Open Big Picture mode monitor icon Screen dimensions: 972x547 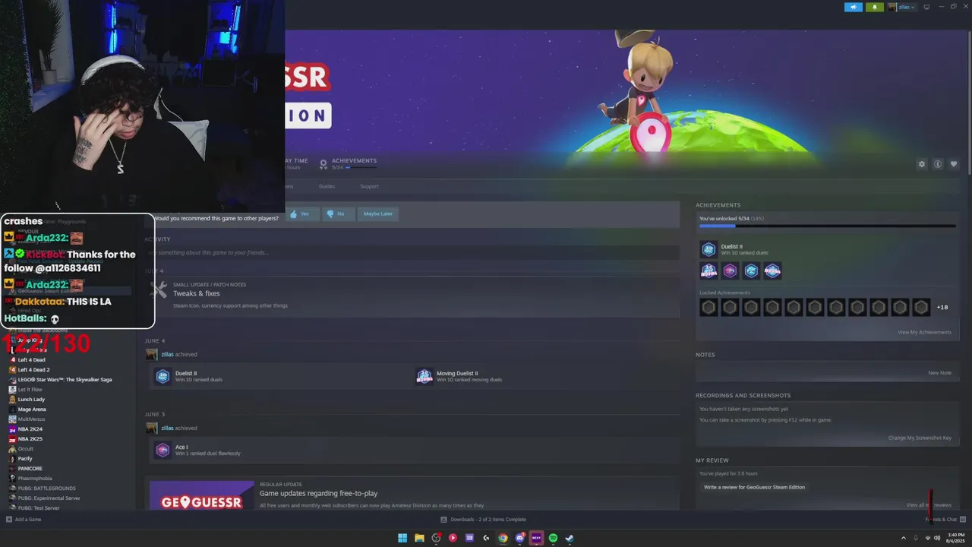pyautogui.click(x=926, y=7)
